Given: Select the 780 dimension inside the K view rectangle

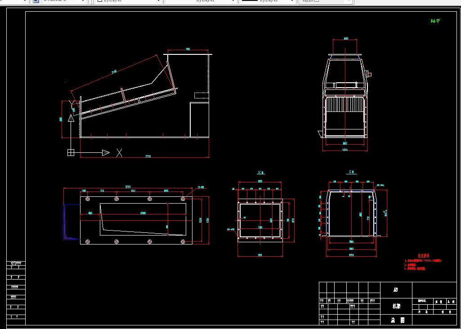Looking at the screenshot, I should coord(260,227).
